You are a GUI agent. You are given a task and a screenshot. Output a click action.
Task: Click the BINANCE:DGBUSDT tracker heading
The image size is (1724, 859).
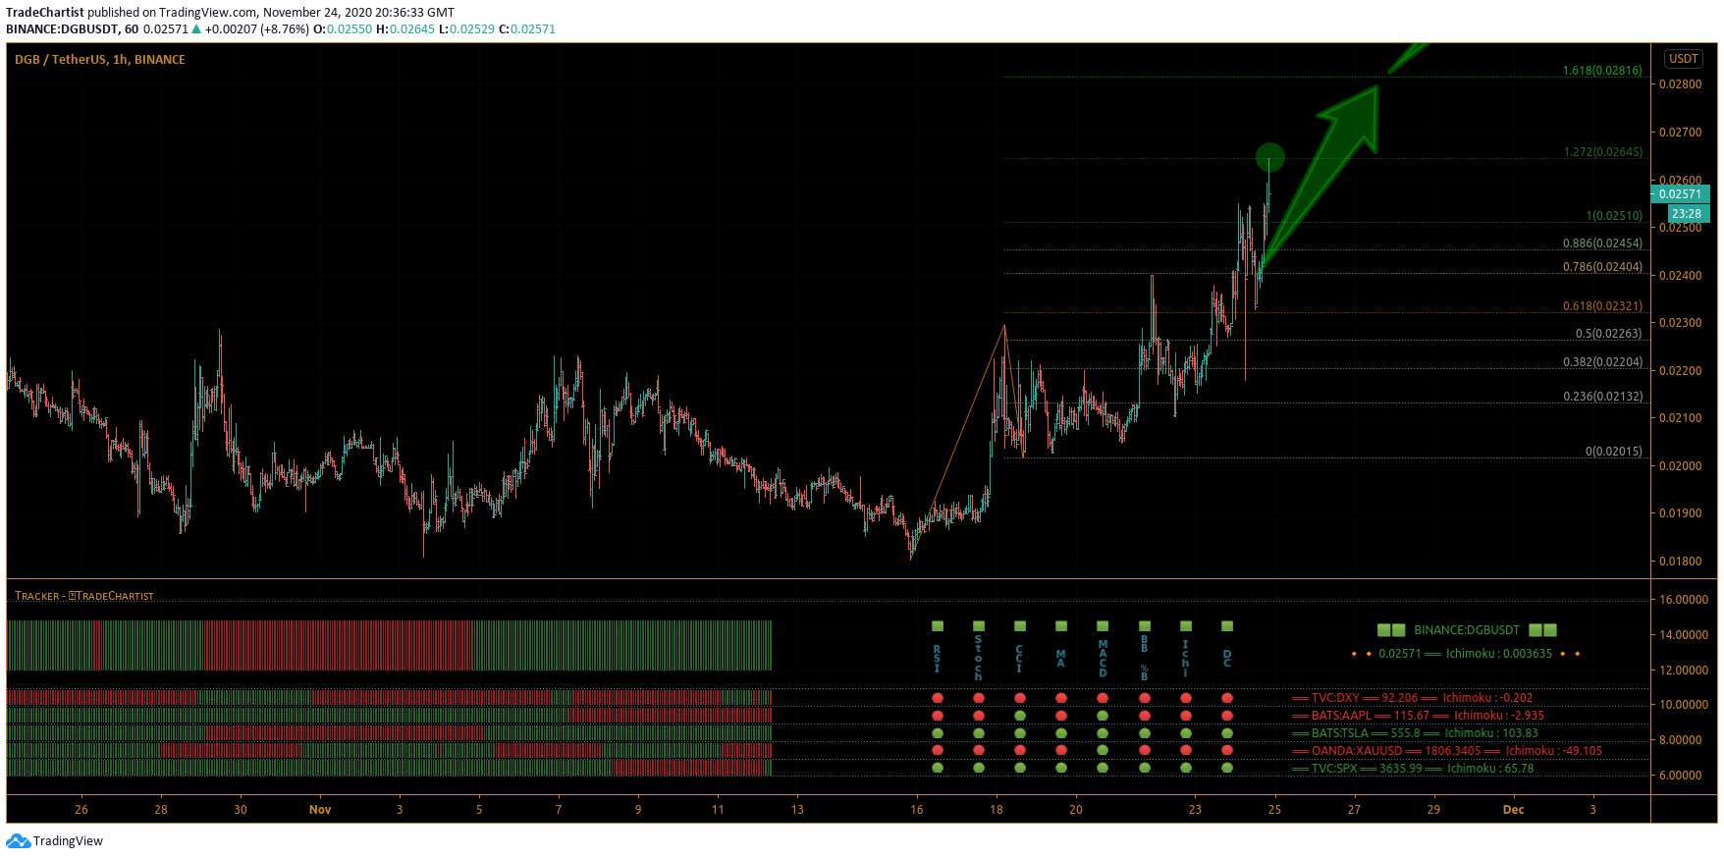coord(1467,630)
